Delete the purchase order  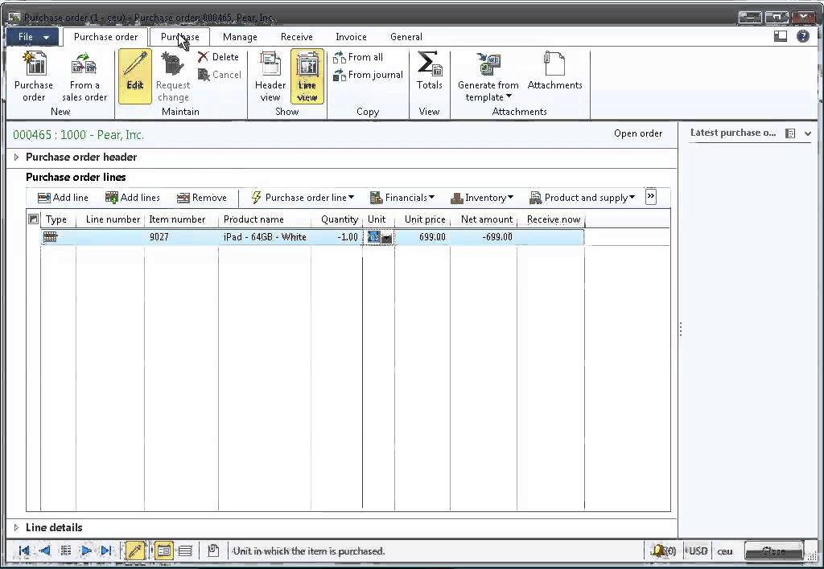pyautogui.click(x=218, y=57)
